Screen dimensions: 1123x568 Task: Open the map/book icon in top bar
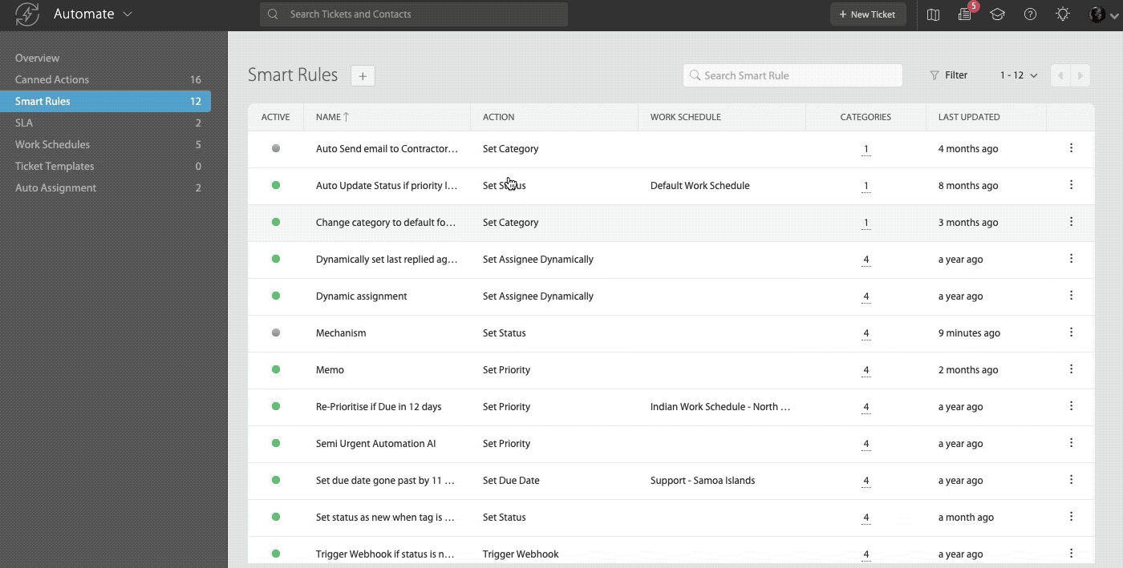click(x=933, y=14)
